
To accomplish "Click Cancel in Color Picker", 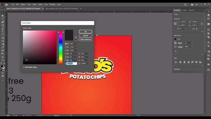I will (x=85, y=35).
